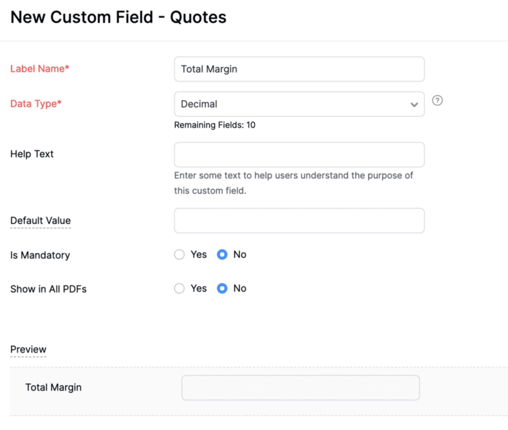The height and width of the screenshot is (430, 508).
Task: Click the Data Type* red label
Action: point(36,104)
